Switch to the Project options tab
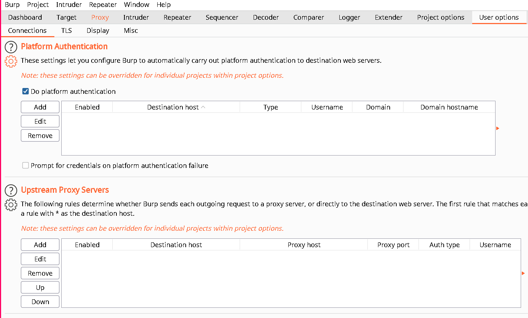 coord(441,17)
